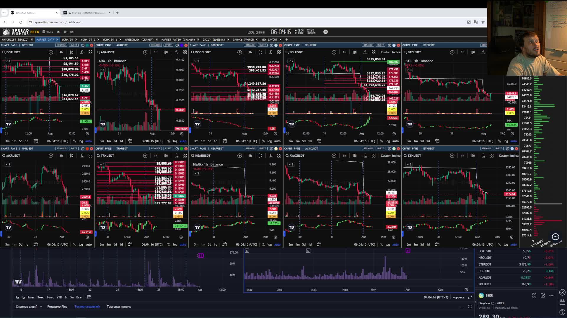Switch to the WORK DT 2 tab
This screenshot has height=318, width=567.
(87, 39)
